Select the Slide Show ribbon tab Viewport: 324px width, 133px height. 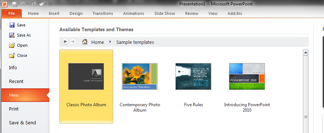165,13
